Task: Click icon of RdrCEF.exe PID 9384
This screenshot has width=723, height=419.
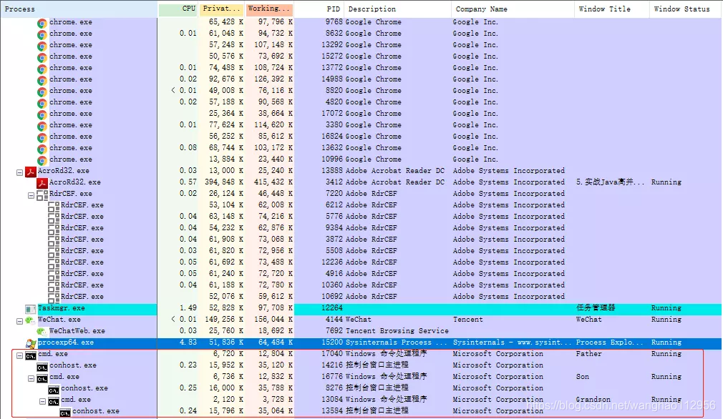Action: tap(54, 230)
